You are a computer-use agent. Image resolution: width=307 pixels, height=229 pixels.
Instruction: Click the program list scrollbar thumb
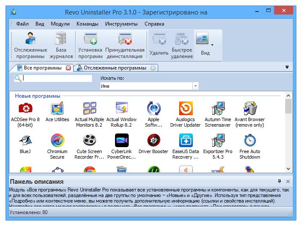288,106
